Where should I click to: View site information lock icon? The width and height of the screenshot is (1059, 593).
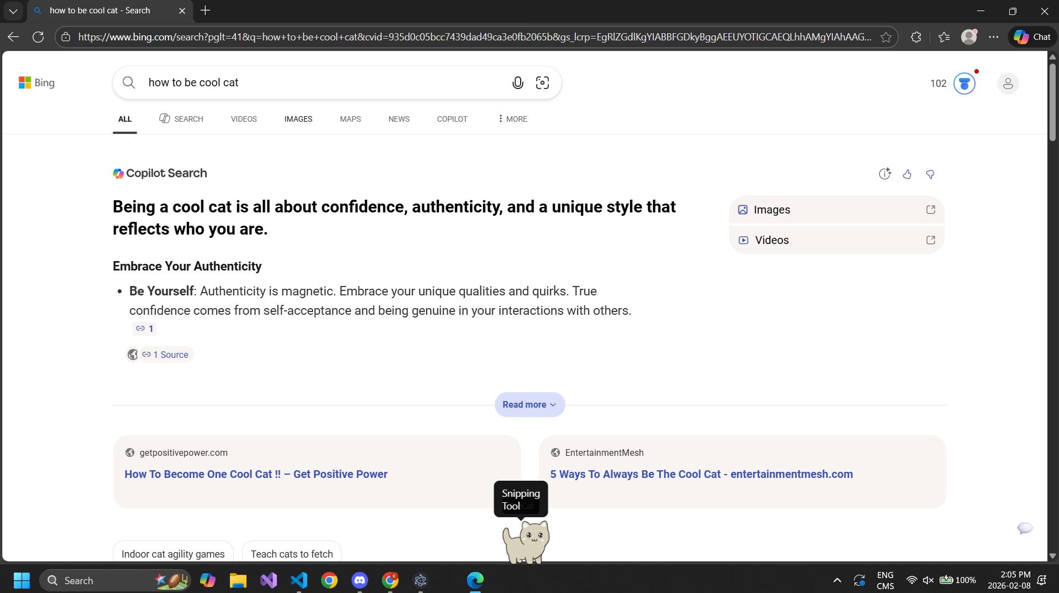(x=66, y=37)
